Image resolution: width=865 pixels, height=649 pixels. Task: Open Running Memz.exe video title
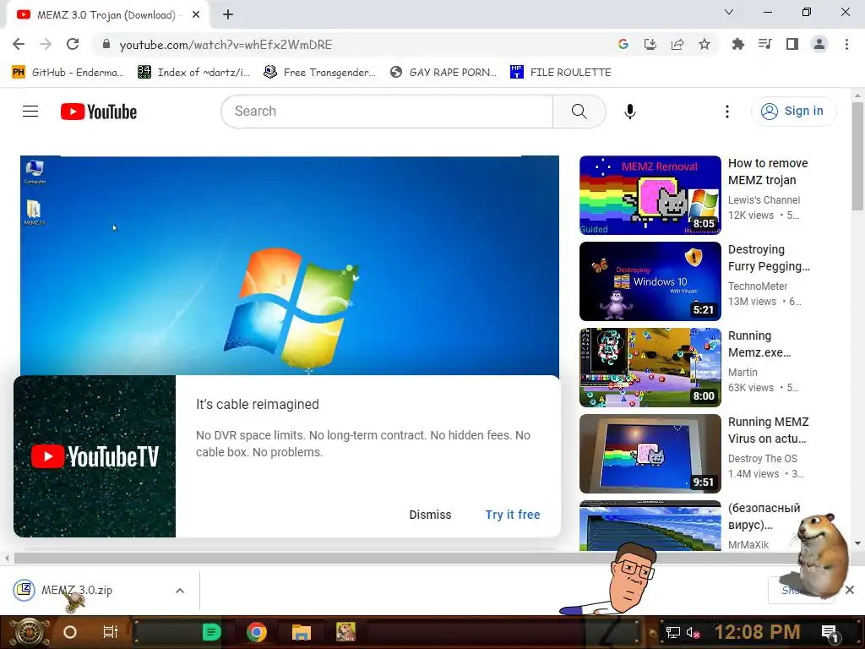pyautogui.click(x=759, y=345)
